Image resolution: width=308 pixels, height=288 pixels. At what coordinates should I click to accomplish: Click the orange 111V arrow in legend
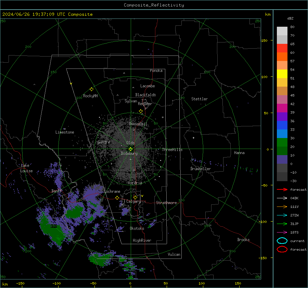click(x=282, y=206)
